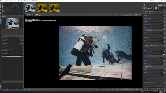Toggle green channel in histogram
The width and height of the screenshot is (166, 93).
pyautogui.click(x=3, y=4)
